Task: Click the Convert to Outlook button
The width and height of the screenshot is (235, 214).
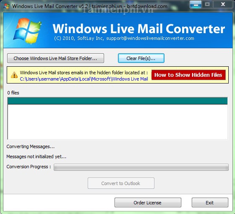Action: (121, 183)
